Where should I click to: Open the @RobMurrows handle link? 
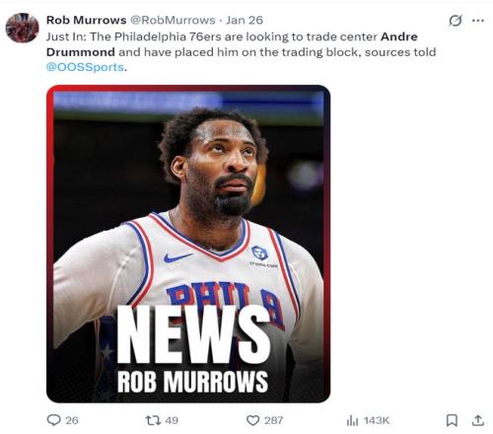pyautogui.click(x=173, y=20)
